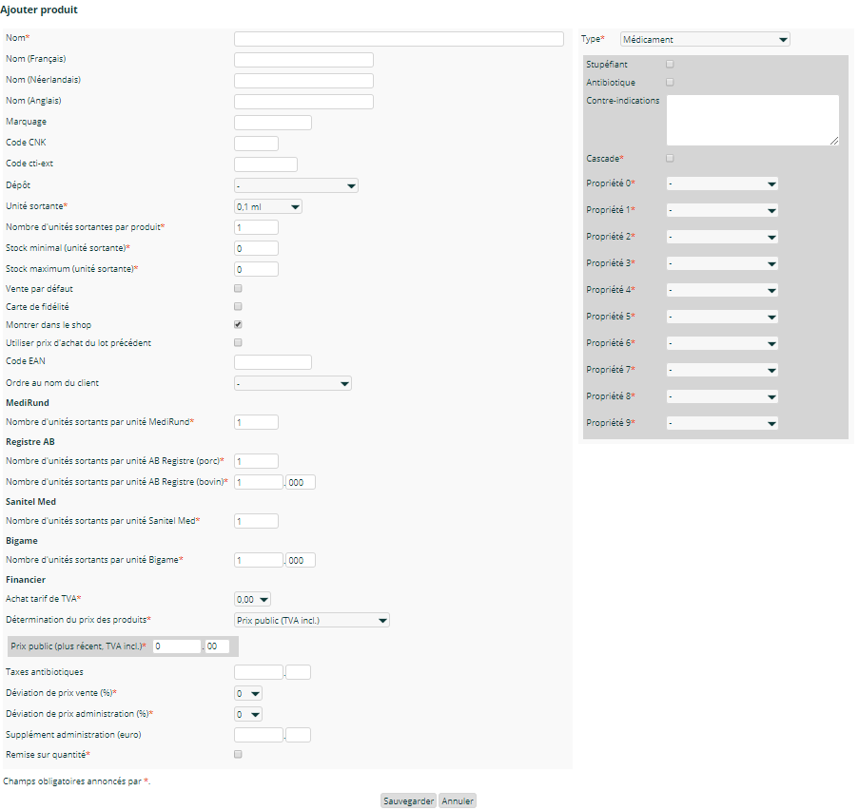This screenshot has height=810, width=859.
Task: Click Sanitel Med units field
Action: [x=256, y=521]
